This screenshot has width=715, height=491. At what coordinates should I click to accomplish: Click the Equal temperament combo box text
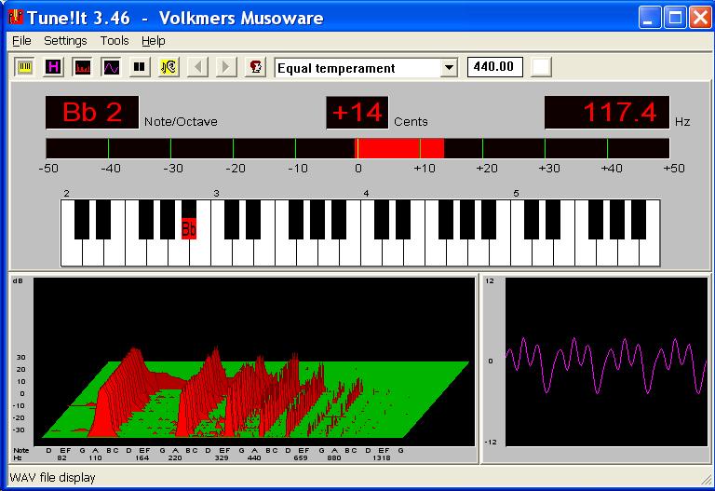(x=336, y=68)
